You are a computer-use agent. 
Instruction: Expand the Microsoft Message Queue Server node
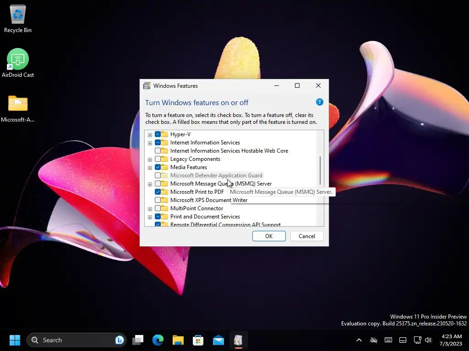click(x=150, y=184)
